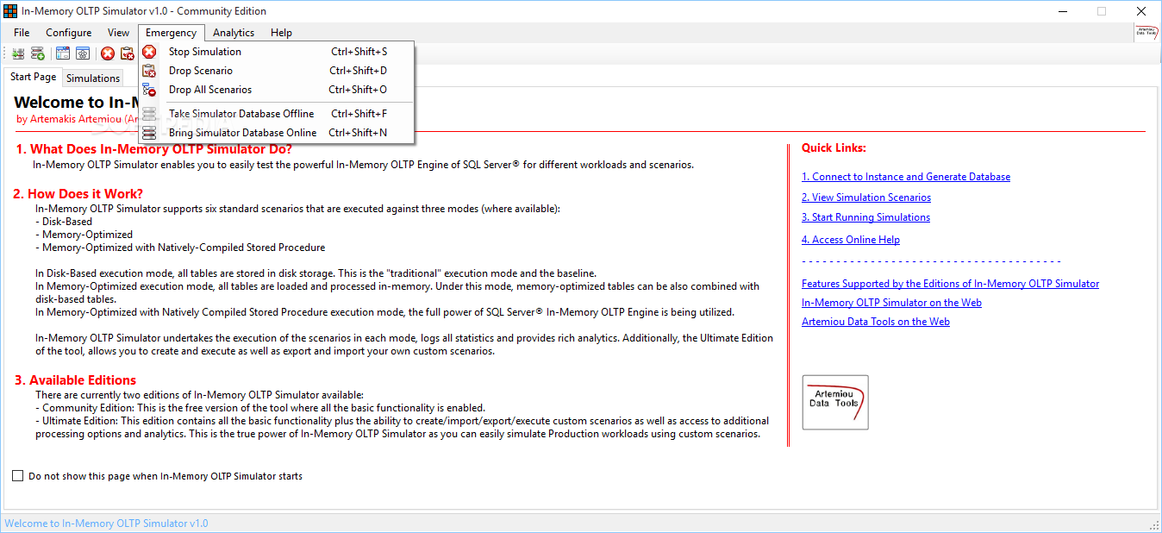This screenshot has height=533, width=1162.
Task: Open Connect to Instance and Generate Database link
Action: pos(906,177)
